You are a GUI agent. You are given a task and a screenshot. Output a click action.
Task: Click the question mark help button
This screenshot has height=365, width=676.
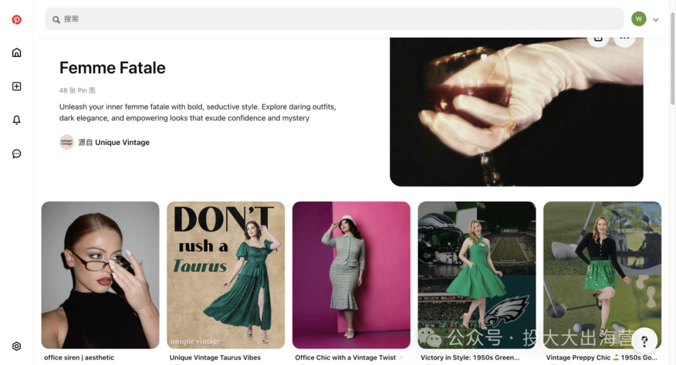644,341
